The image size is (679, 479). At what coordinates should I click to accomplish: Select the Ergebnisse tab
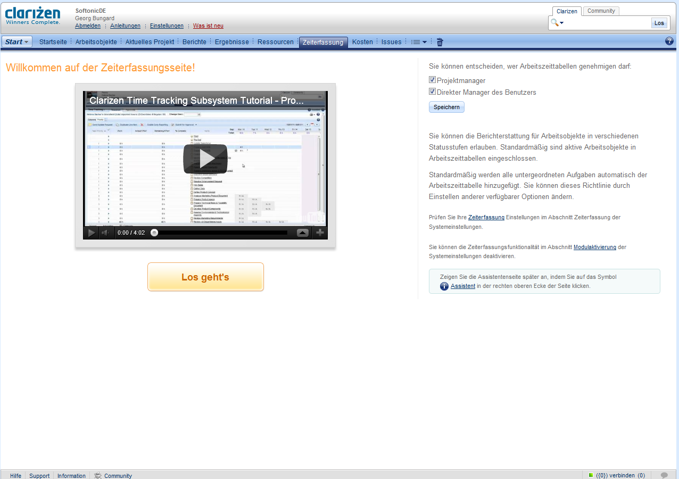coord(231,42)
